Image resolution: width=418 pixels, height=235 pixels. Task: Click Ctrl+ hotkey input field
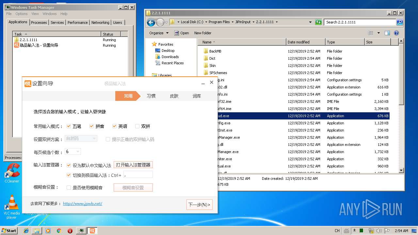[138, 175]
